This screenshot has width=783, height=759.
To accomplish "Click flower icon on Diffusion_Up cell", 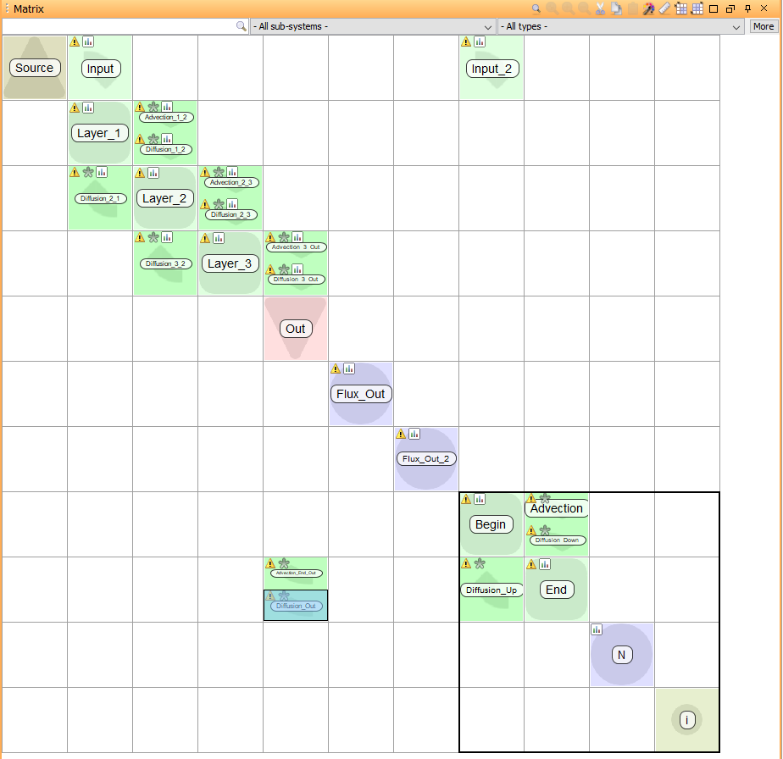I will pyautogui.click(x=480, y=564).
